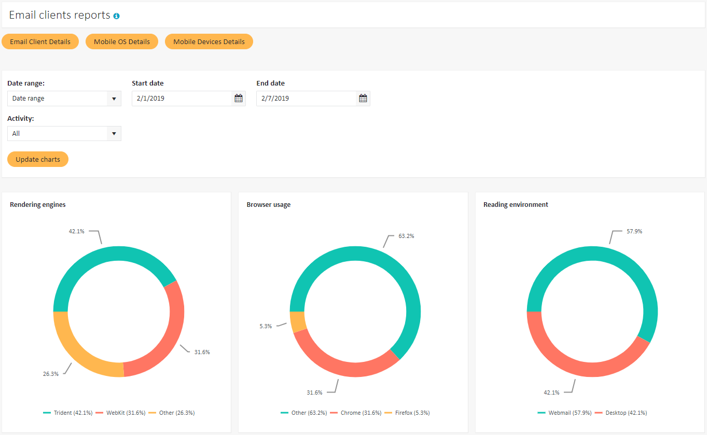Open Email Client Details report

[x=40, y=42]
